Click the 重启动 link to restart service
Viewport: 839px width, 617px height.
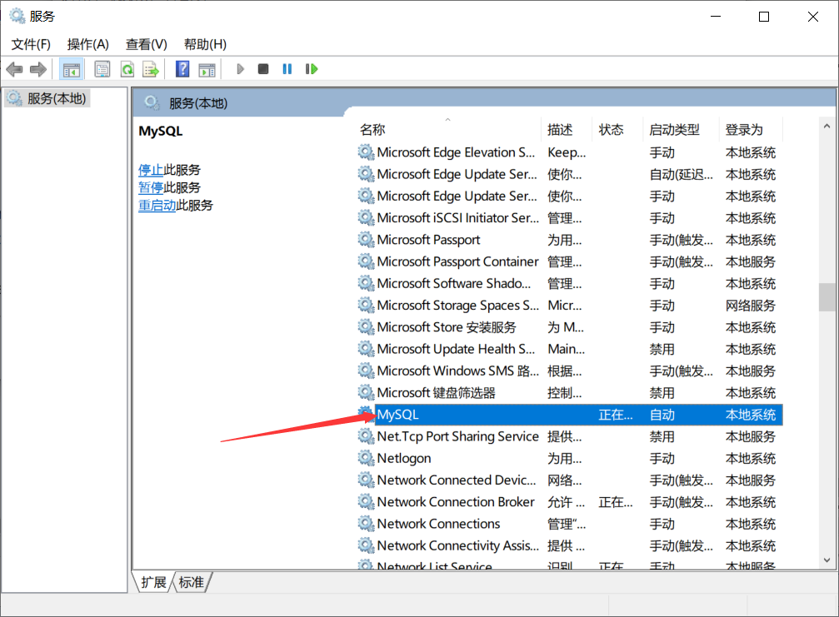[157, 206]
